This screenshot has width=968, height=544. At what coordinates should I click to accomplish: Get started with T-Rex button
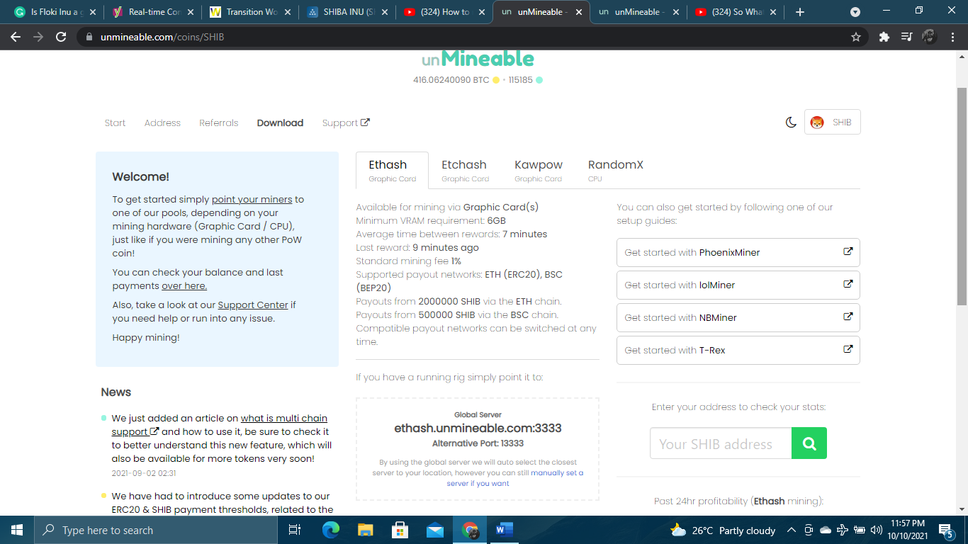738,350
